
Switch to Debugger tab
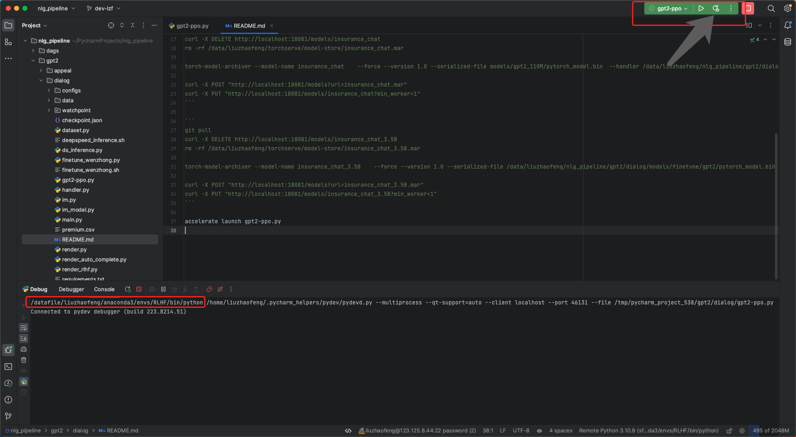71,289
